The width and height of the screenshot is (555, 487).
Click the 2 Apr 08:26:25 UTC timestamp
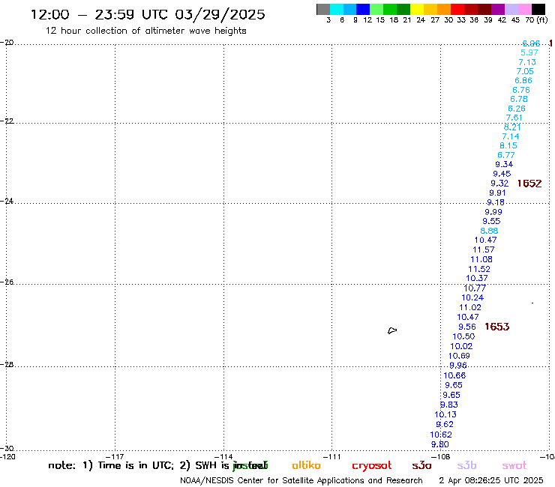point(491,480)
